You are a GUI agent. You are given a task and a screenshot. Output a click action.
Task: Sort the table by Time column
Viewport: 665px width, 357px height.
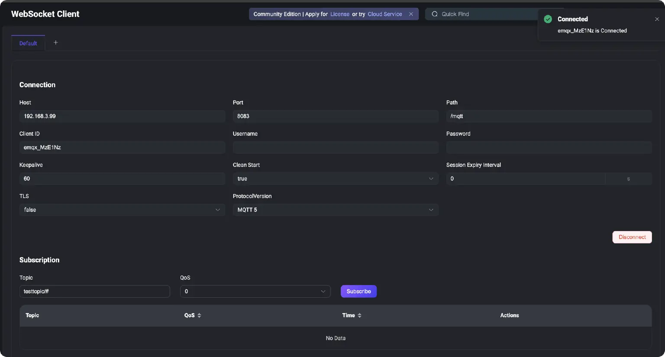coord(359,315)
